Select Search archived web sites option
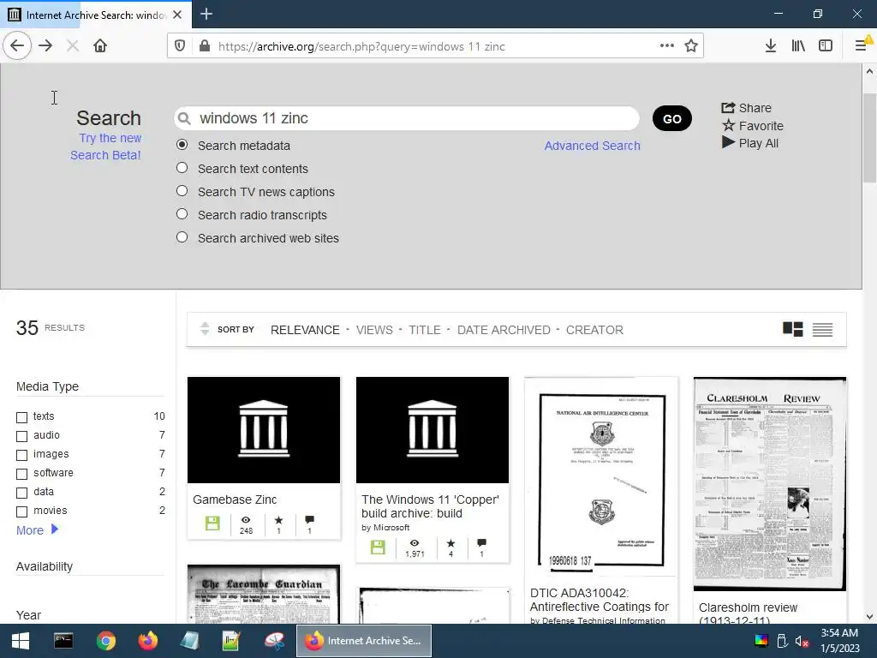The width and height of the screenshot is (877, 658). [182, 236]
